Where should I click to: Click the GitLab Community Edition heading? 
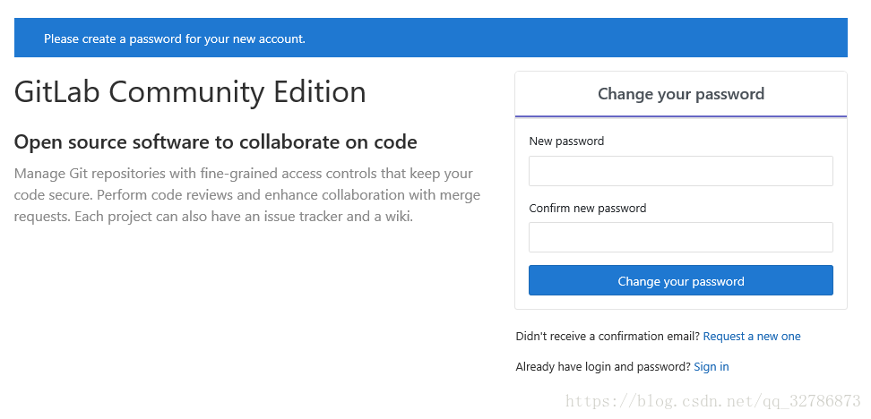tap(190, 91)
